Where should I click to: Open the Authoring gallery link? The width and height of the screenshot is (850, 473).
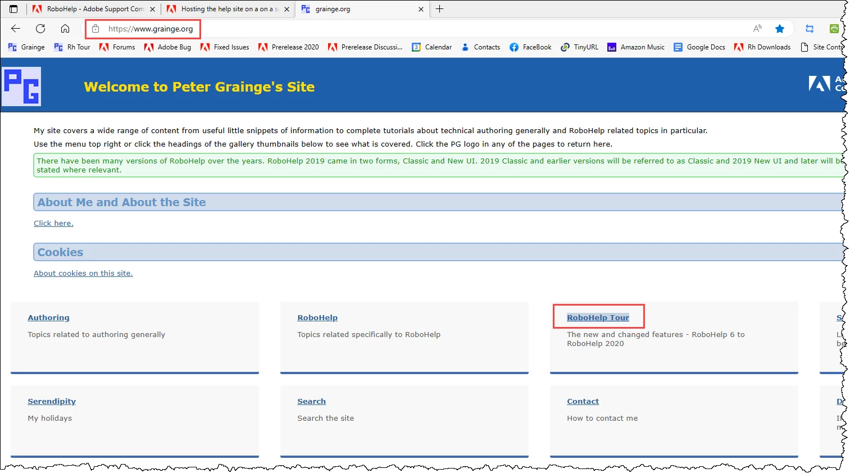[x=49, y=317]
